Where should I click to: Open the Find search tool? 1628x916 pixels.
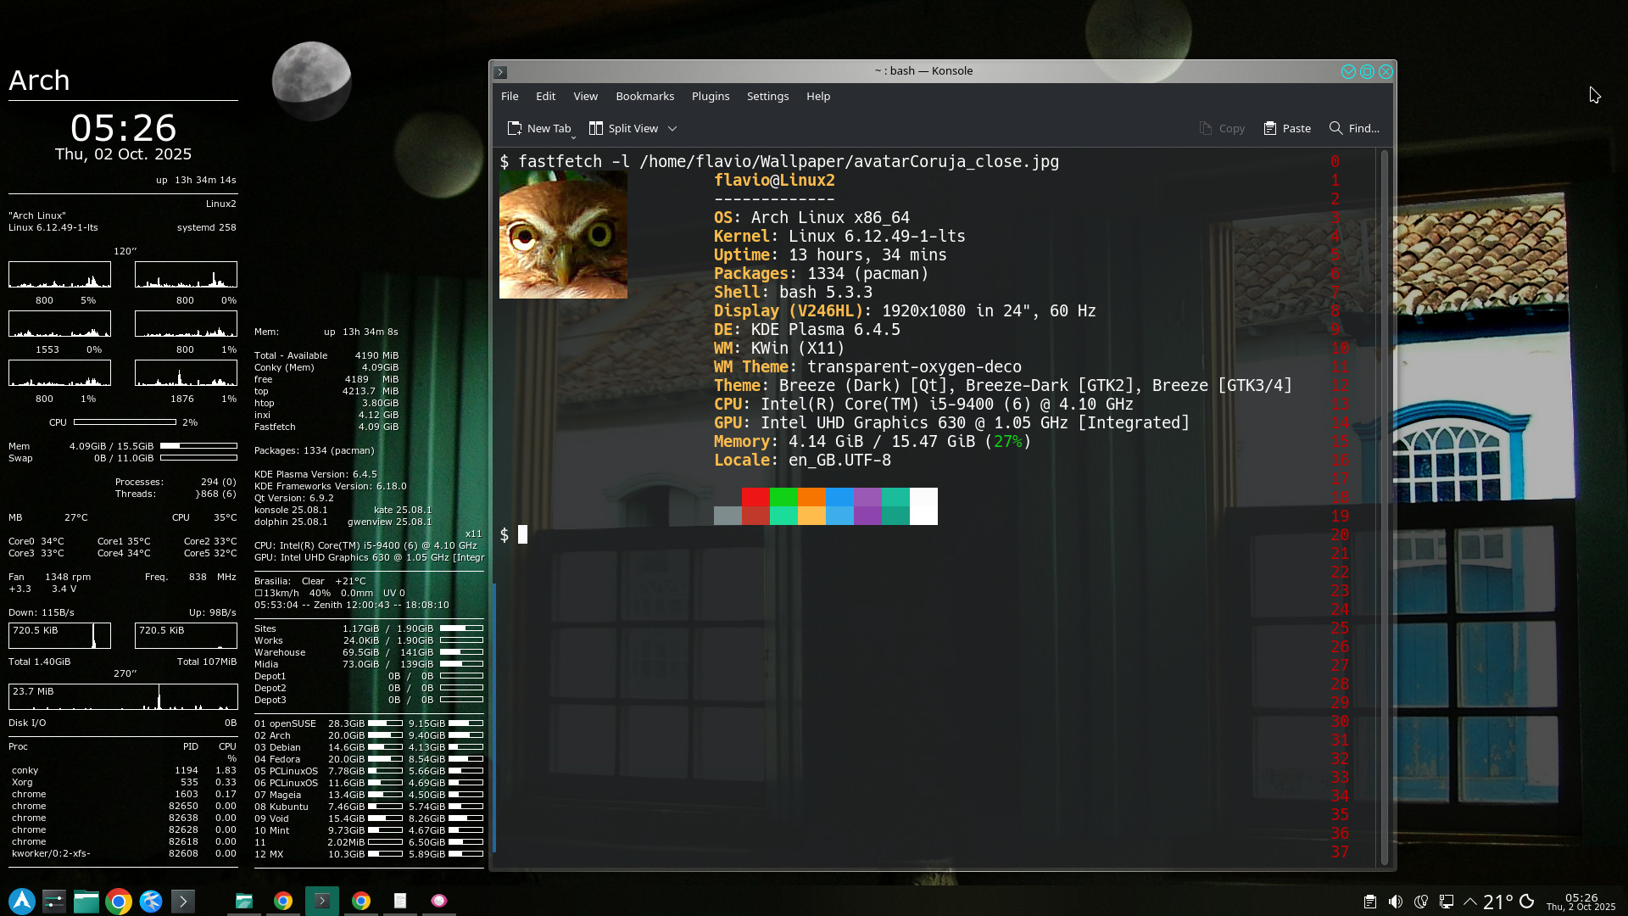1354,128
